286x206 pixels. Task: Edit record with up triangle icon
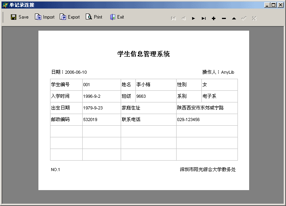click(x=234, y=18)
